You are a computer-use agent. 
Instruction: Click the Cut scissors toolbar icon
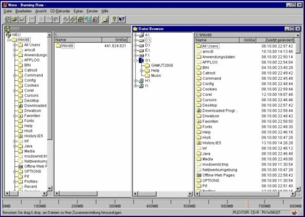tap(41, 19)
